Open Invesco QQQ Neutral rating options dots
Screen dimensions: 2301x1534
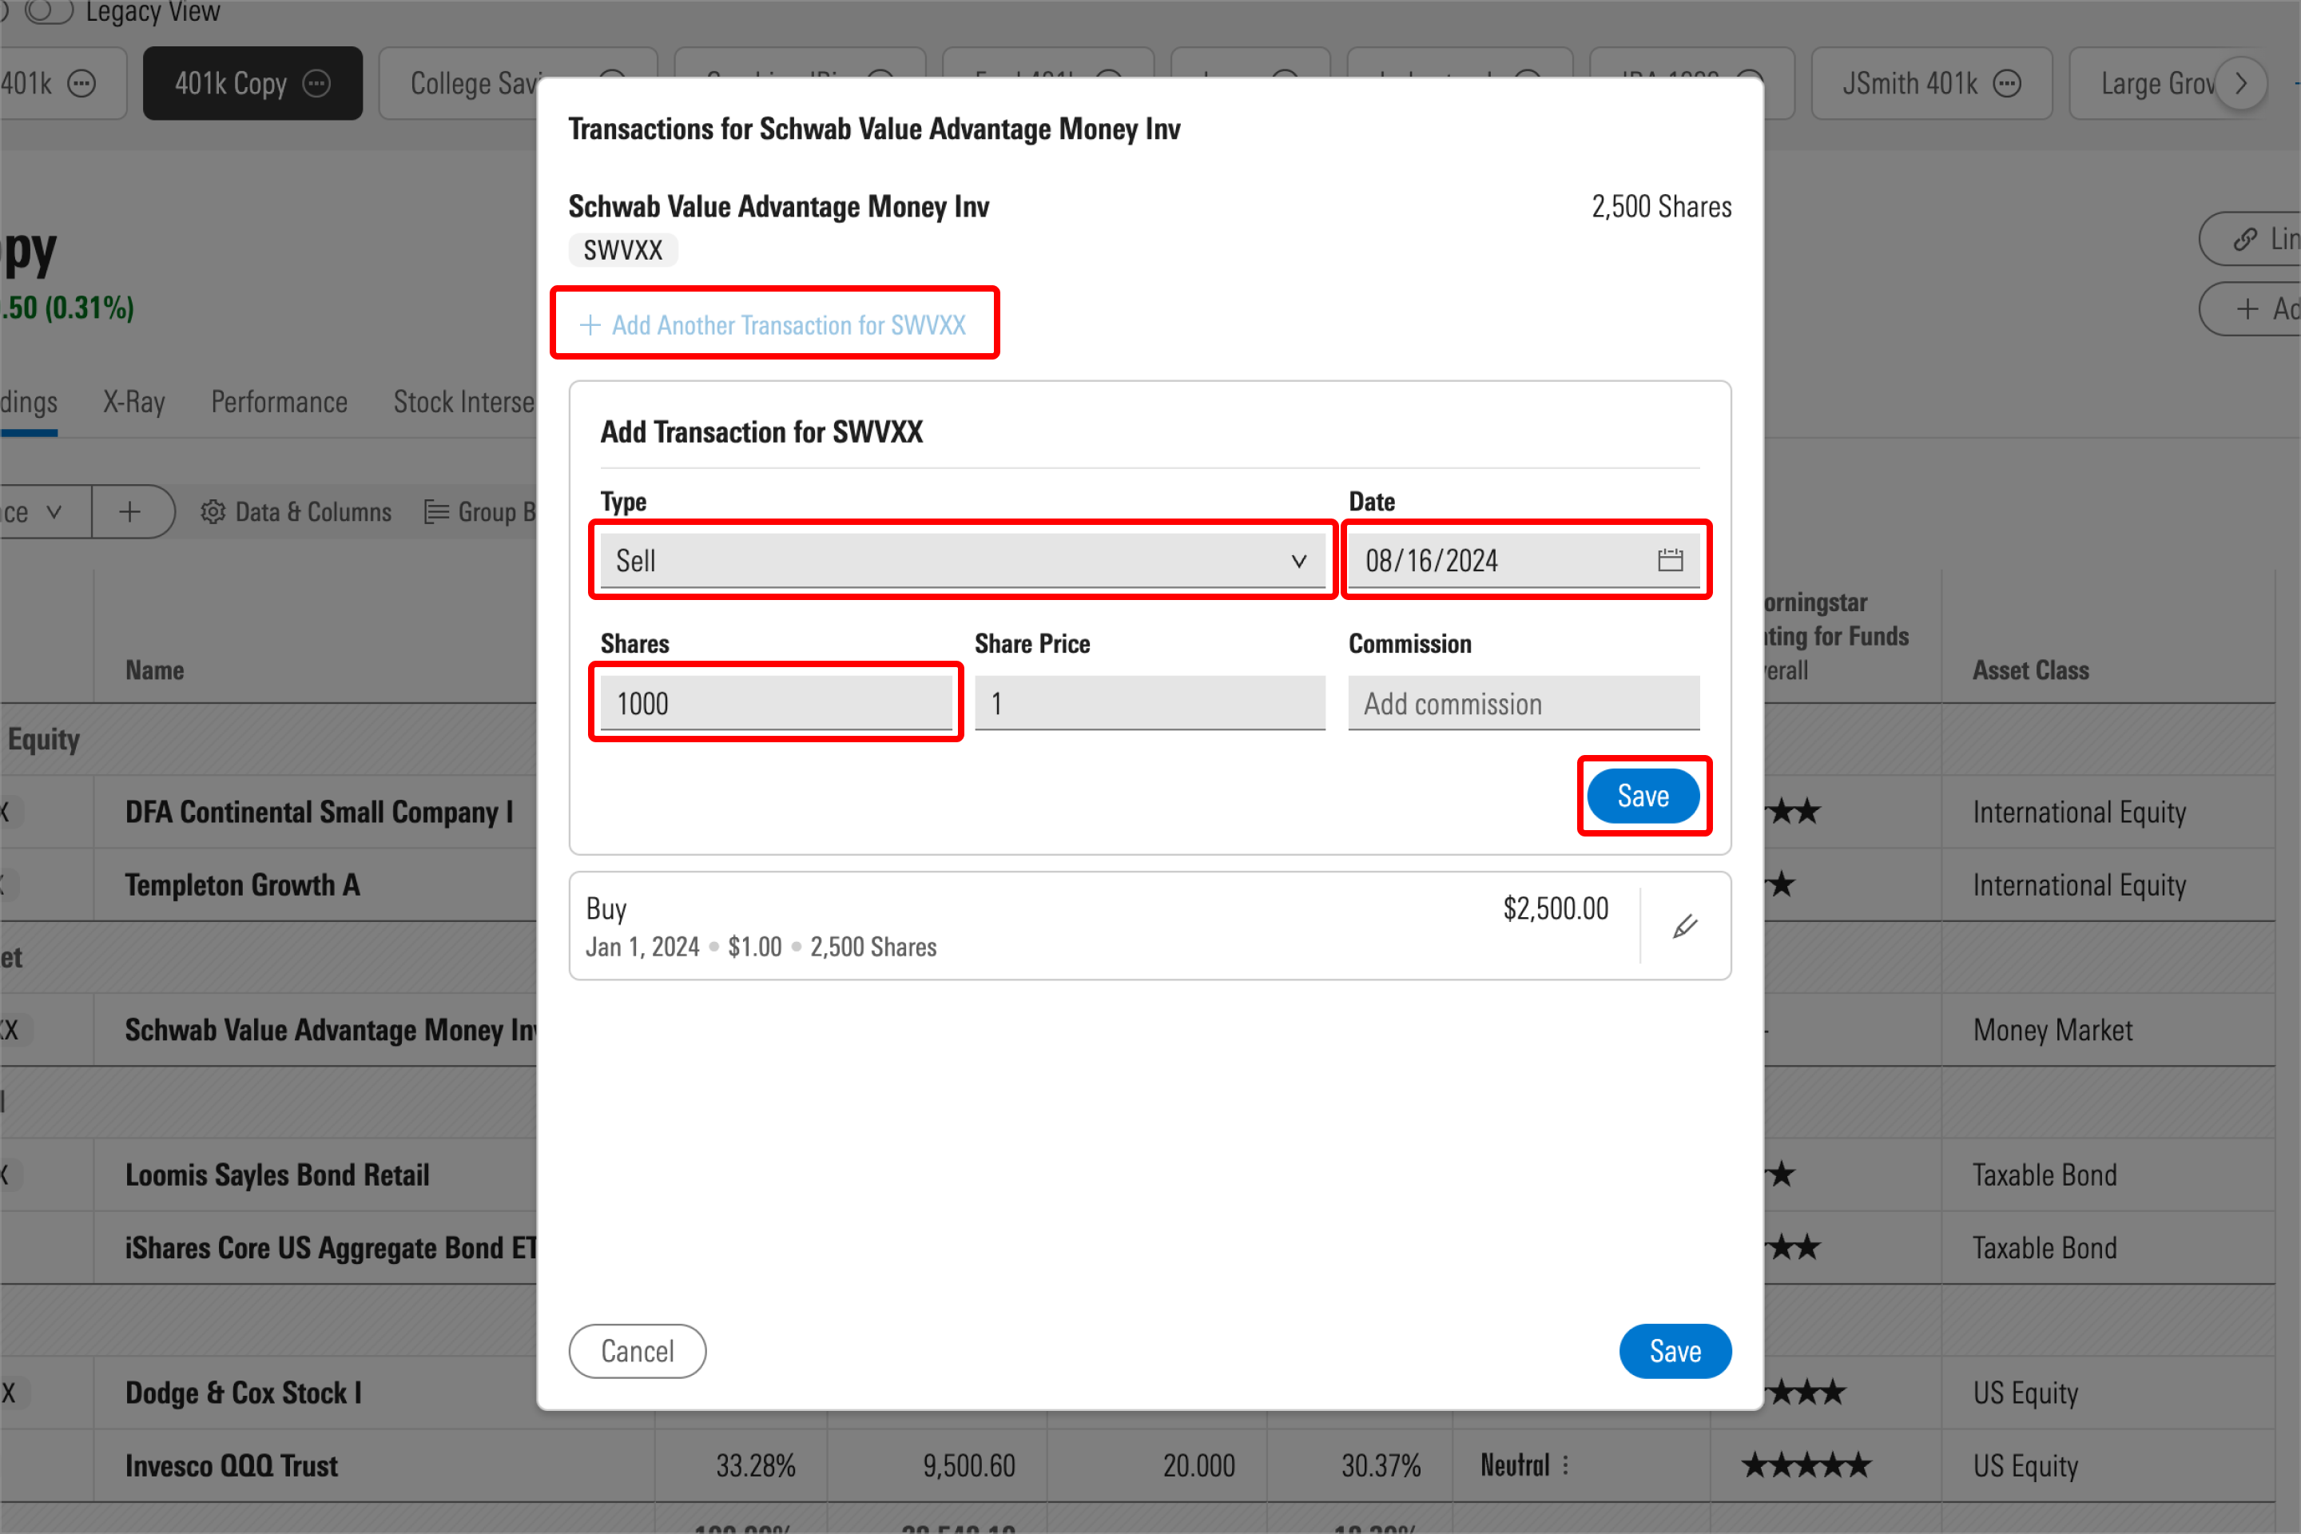[x=1565, y=1464]
